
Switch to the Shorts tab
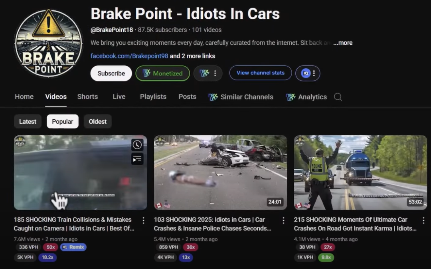(87, 97)
